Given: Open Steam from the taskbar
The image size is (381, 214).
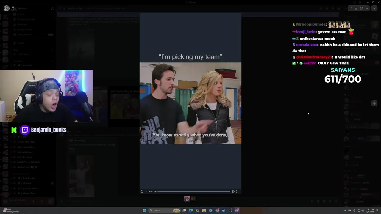Looking at the screenshot, I should [x=224, y=210].
